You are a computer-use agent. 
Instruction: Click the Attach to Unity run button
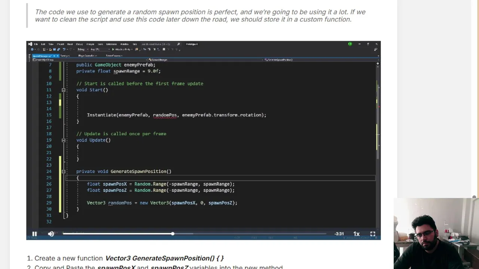tap(123, 49)
